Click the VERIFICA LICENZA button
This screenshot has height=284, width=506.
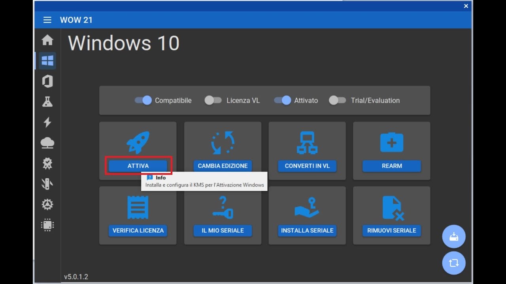(138, 230)
